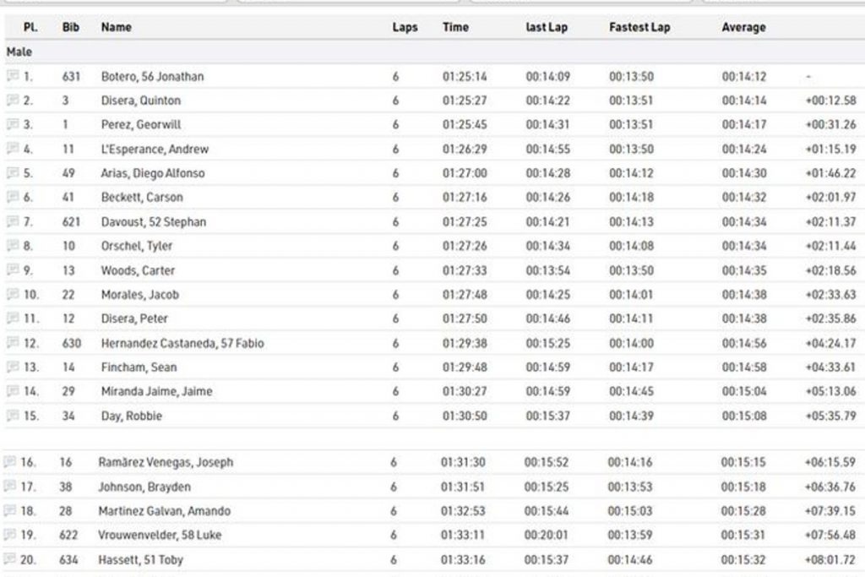Click the last Lap column header
This screenshot has width=865, height=577.
click(x=547, y=27)
